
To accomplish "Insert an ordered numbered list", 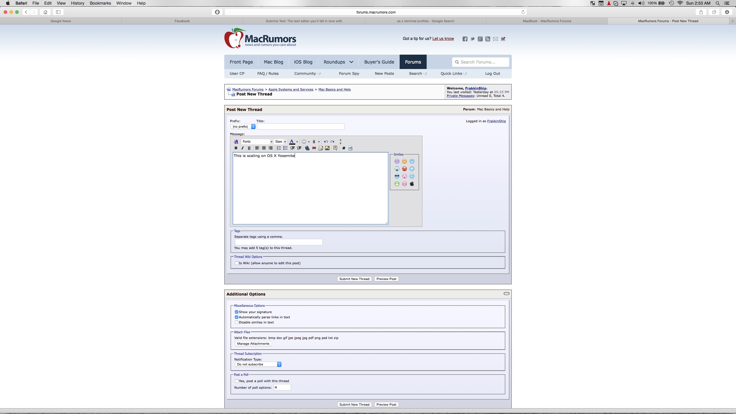I will pyautogui.click(x=279, y=148).
